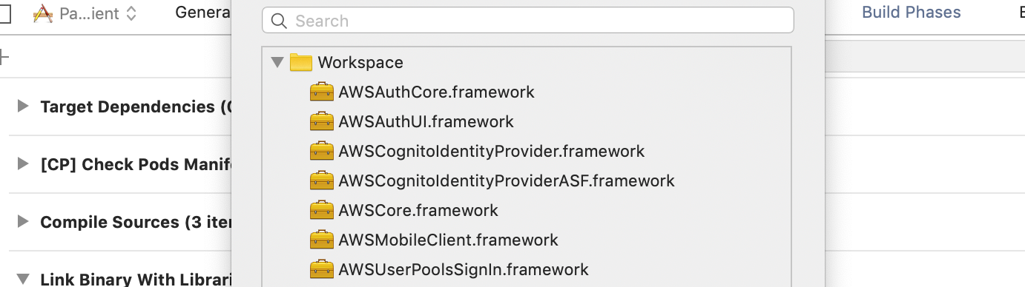Click the AWSCognitoIdentityProviderASF.framework toolbox icon

tap(321, 181)
